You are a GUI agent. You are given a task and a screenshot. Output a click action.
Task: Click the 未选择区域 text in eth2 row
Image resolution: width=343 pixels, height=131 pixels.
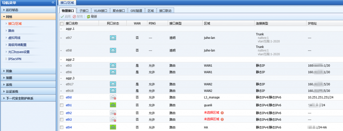point(212,113)
